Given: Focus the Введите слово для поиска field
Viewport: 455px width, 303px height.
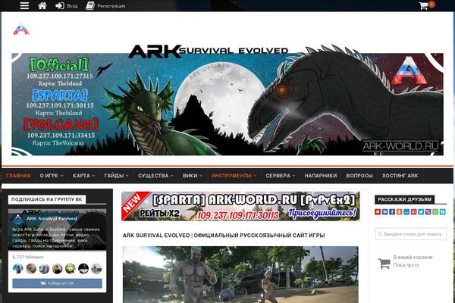Looking at the screenshot, I should (x=410, y=234).
